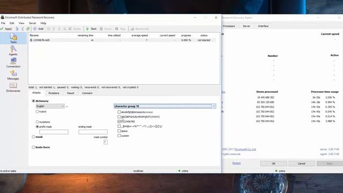Click the Pause toolbar icon

(x=101, y=28)
